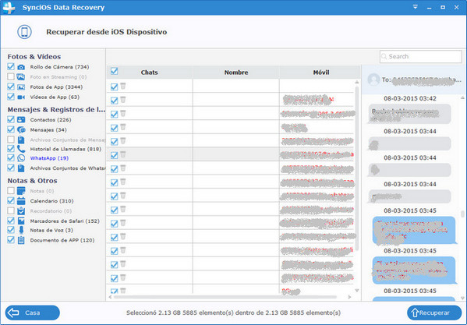Select Calendario (310) category

click(x=51, y=201)
